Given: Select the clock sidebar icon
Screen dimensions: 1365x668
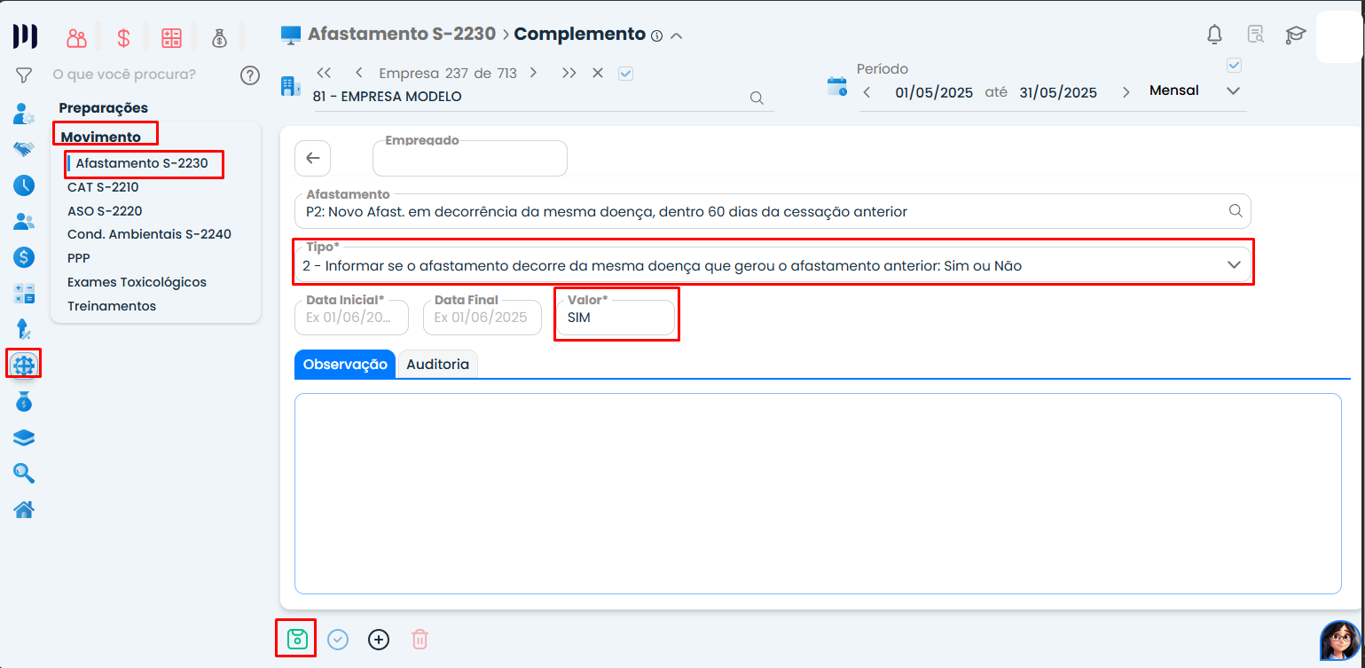Looking at the screenshot, I should (x=24, y=185).
